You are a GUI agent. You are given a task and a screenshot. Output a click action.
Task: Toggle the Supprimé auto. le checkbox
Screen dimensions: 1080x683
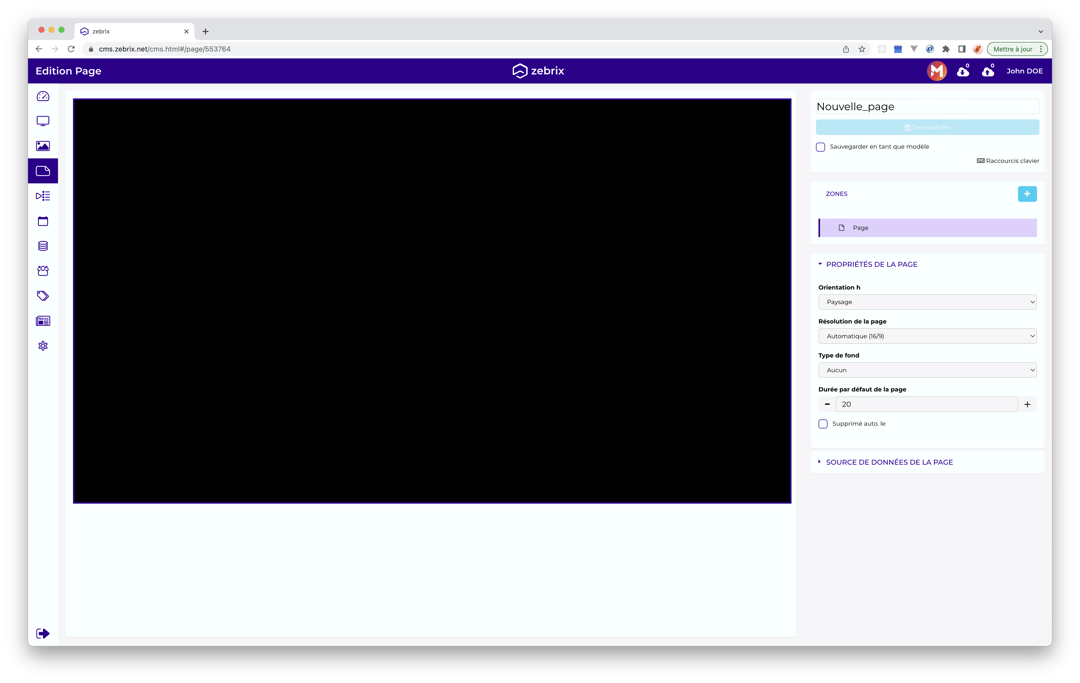click(822, 424)
